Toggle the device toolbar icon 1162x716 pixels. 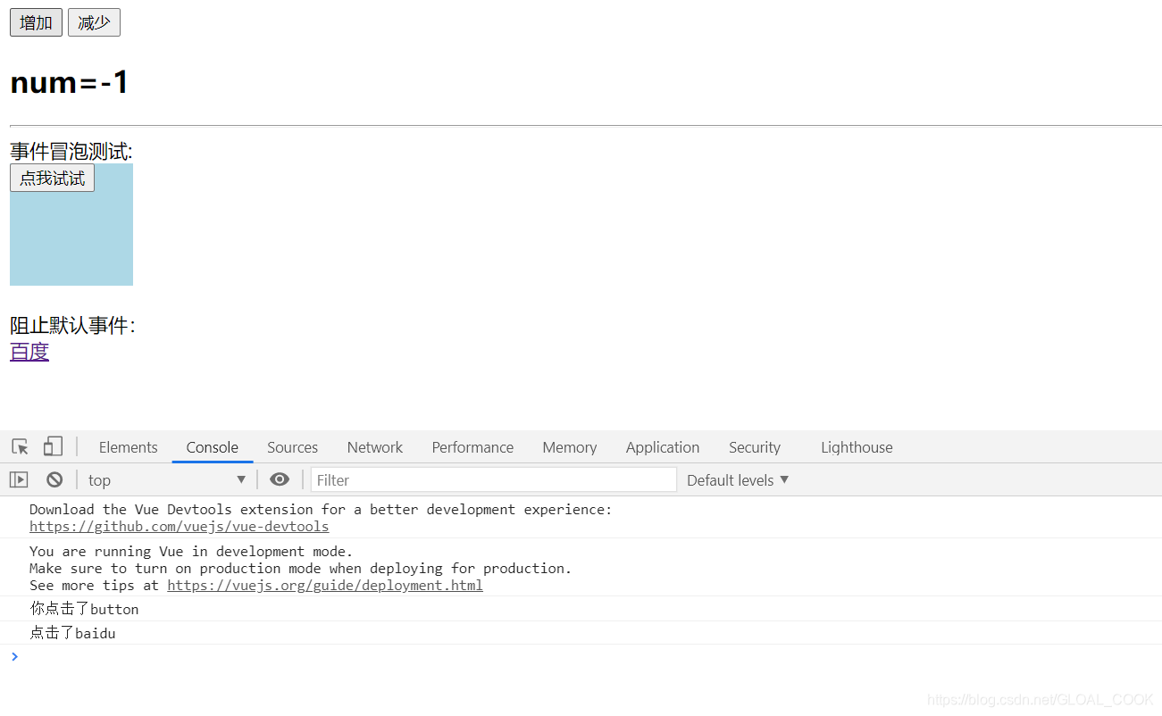[53, 446]
